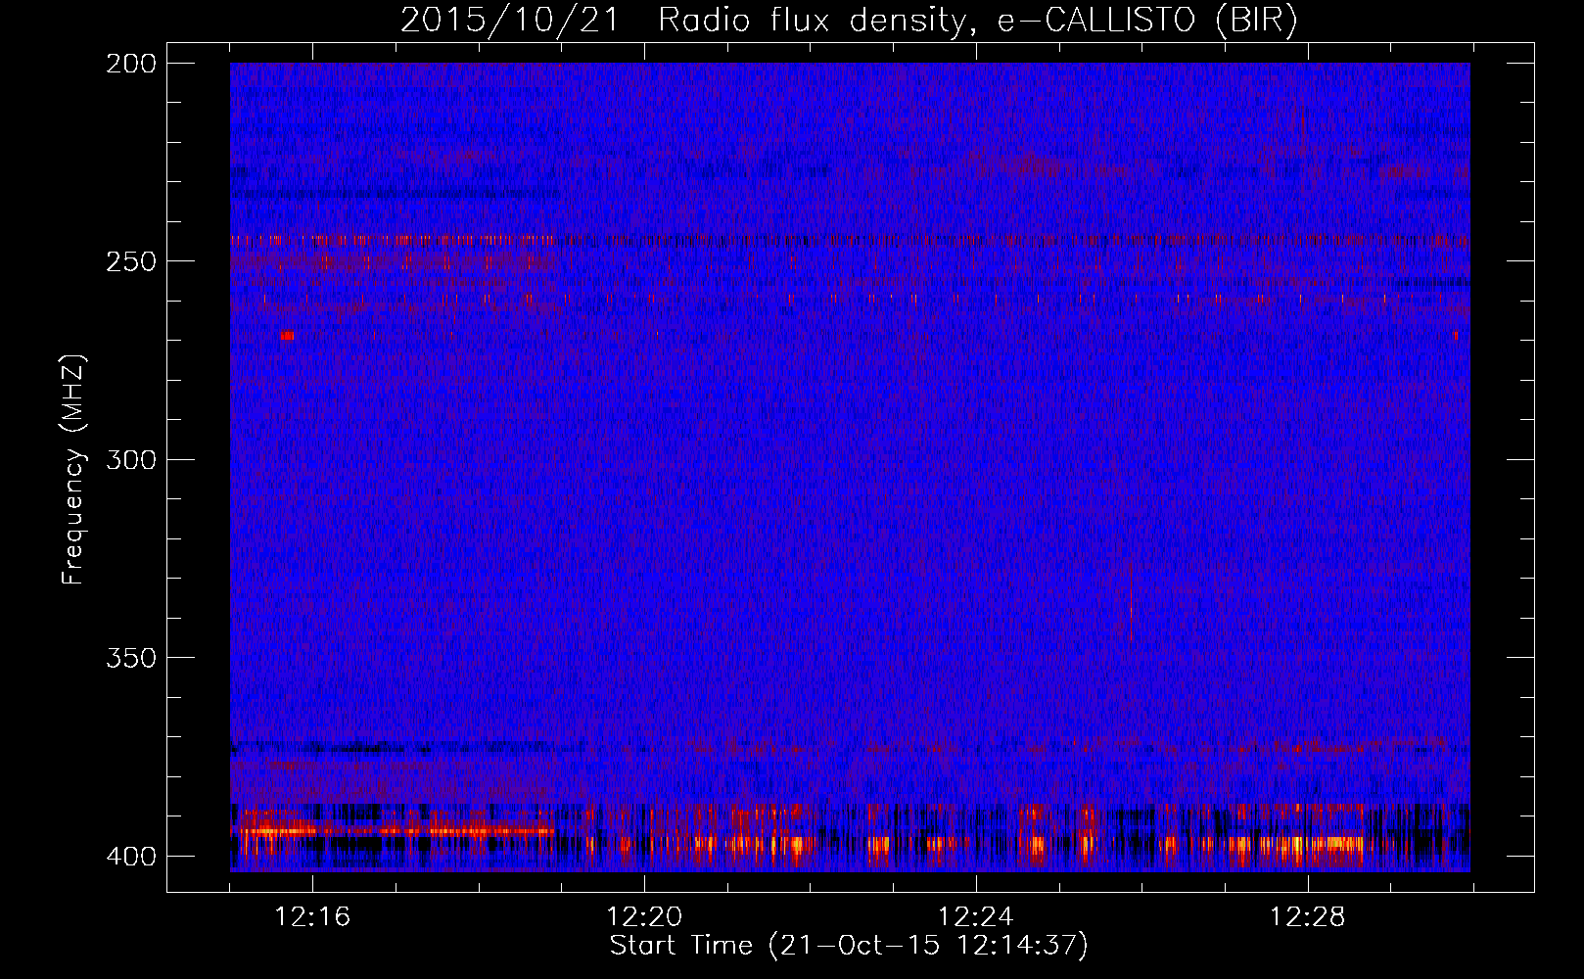Click the red burst near 270 MHz at 12:15
Viewport: 1584px width, 979px height.
[287, 336]
